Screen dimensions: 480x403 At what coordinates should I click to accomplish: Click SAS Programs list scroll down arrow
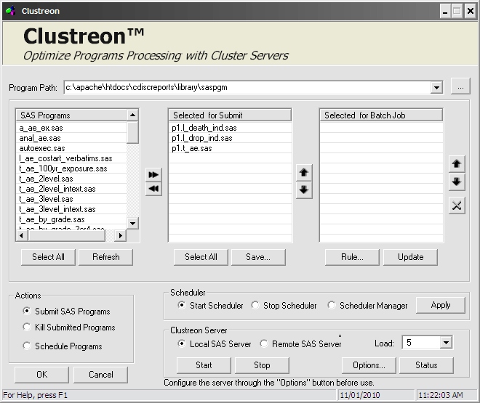click(132, 224)
